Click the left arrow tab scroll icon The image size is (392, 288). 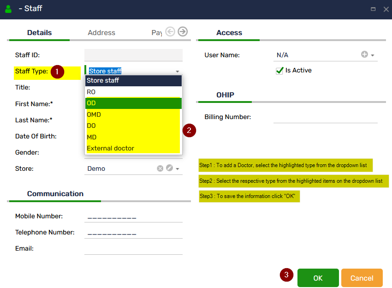[170, 32]
